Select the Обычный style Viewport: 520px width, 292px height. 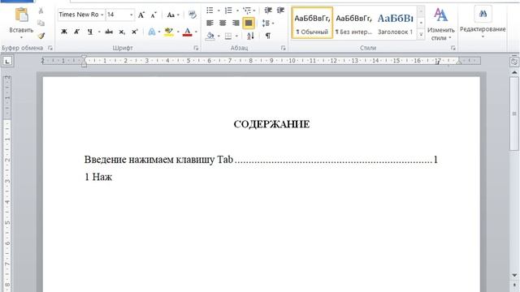[312, 24]
